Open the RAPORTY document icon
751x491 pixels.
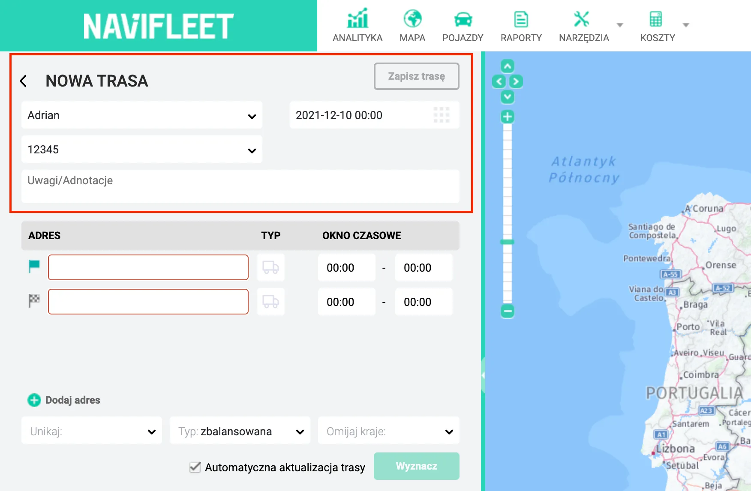[521, 19]
